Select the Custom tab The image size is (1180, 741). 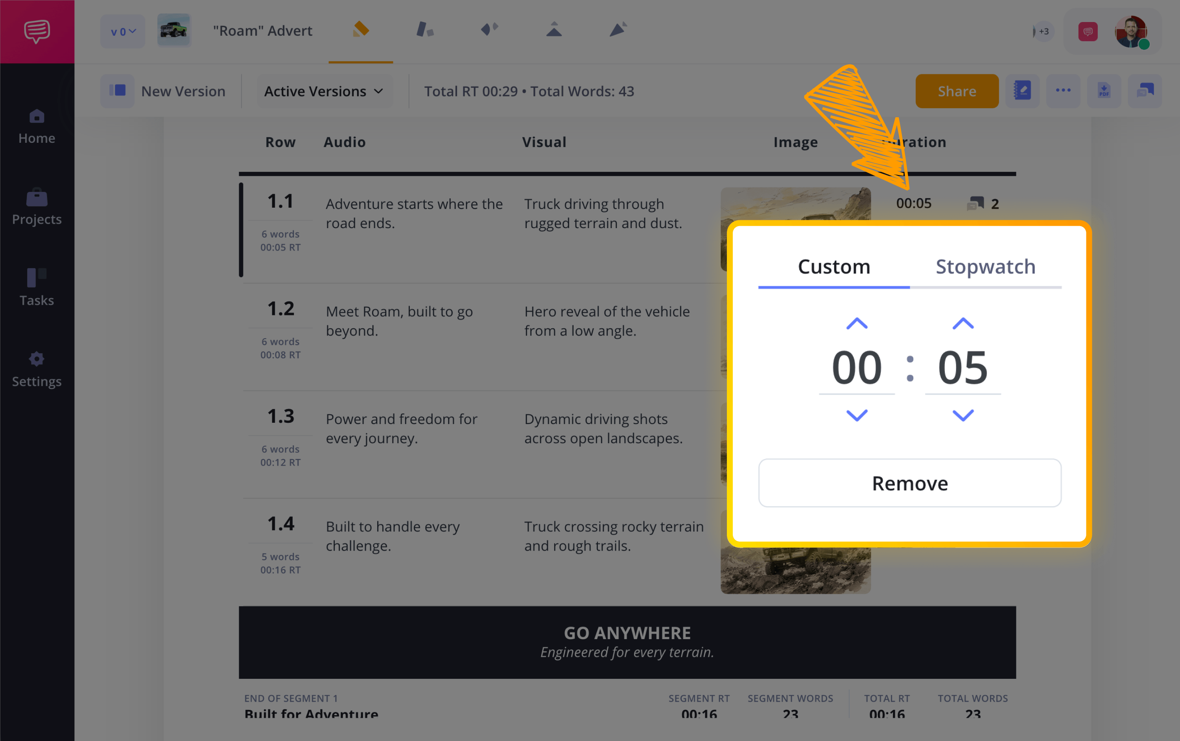834,267
